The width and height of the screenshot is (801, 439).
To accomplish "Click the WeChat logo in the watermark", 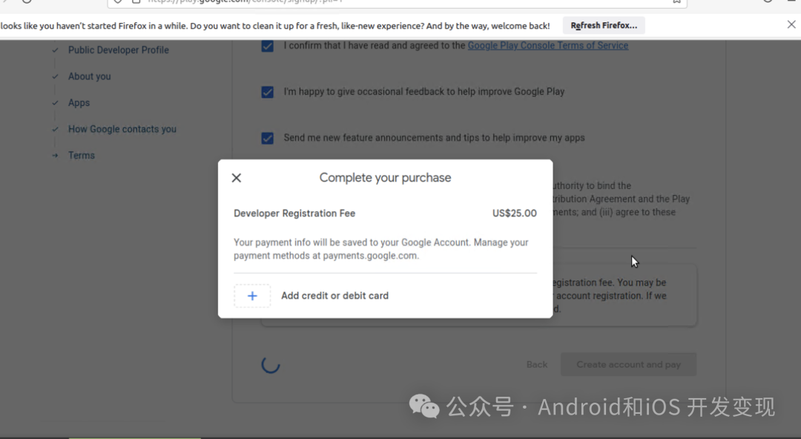I will point(424,406).
